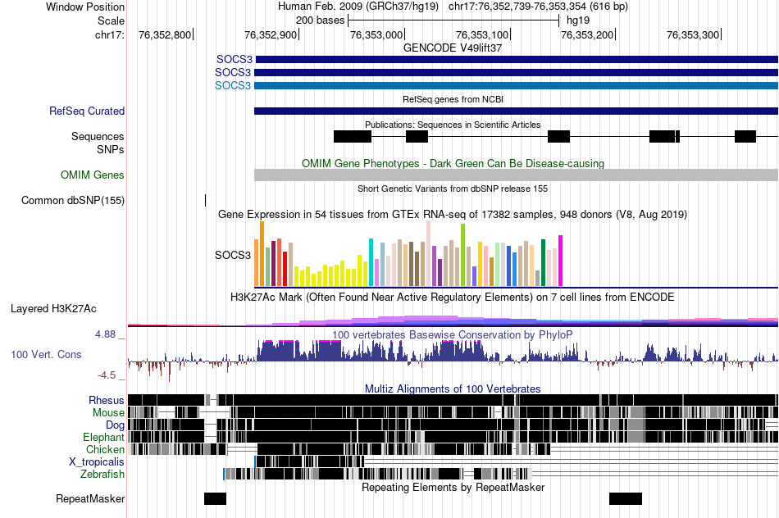Click the GTEx Gene Expression track title
779x518 pixels.
click(453, 215)
